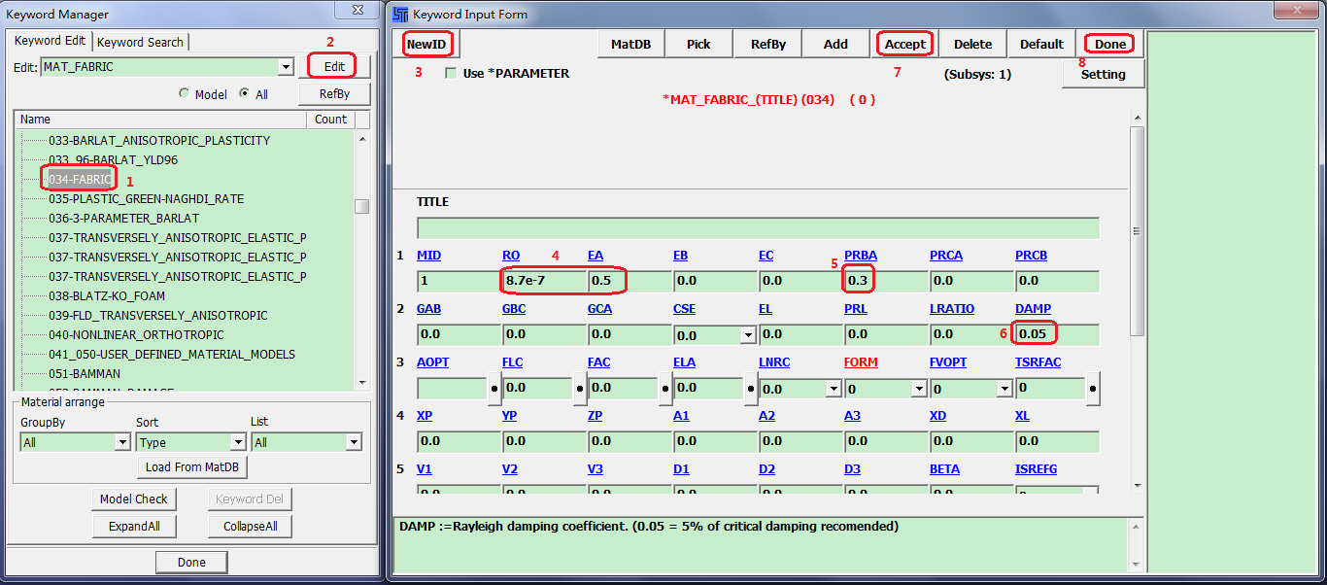The image size is (1327, 585).
Task: Click the dot button beside the ELA field
Action: click(x=751, y=389)
